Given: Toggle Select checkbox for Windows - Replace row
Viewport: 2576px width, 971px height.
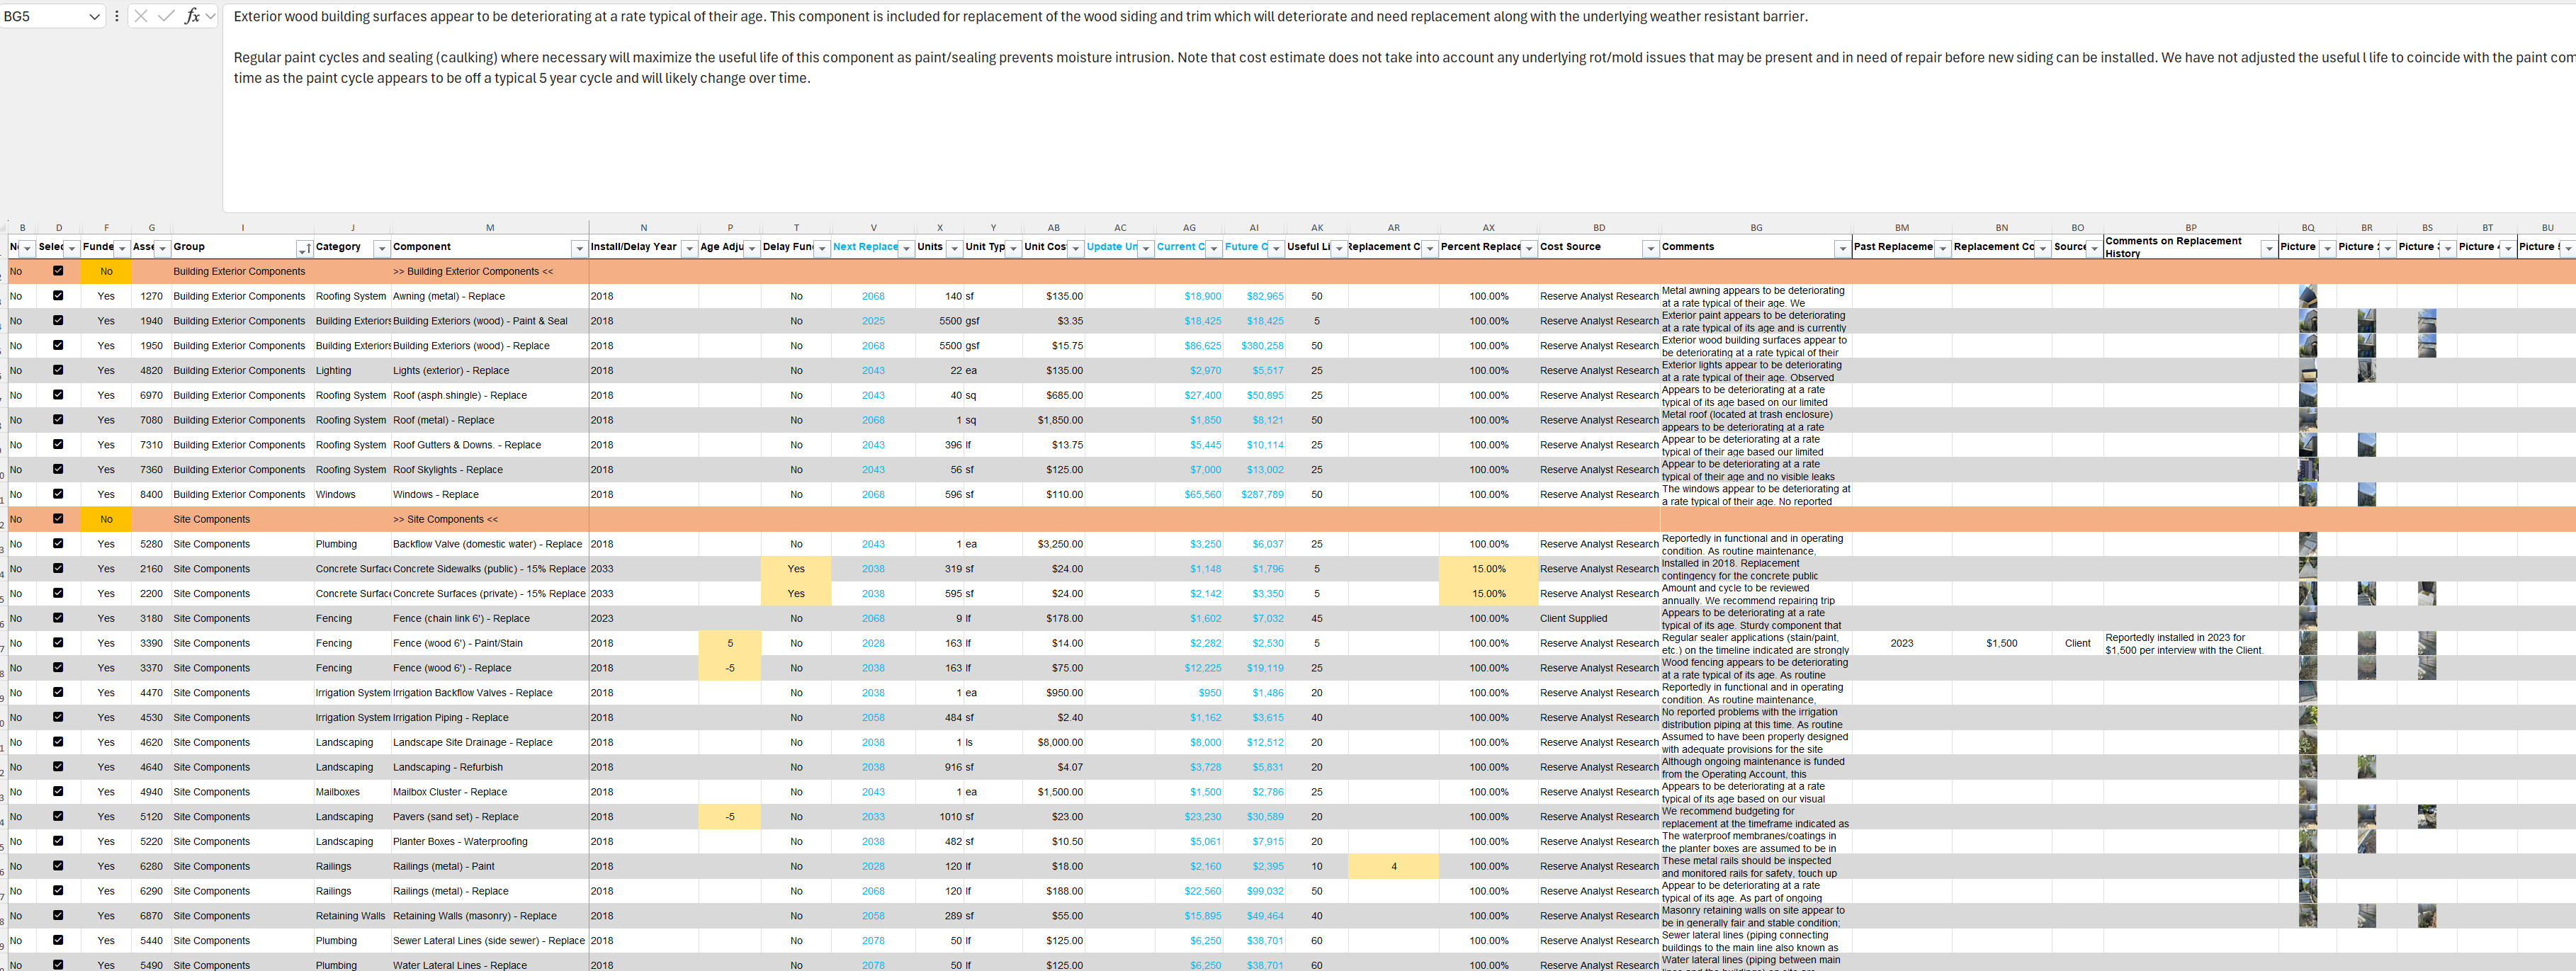Looking at the screenshot, I should tap(58, 494).
